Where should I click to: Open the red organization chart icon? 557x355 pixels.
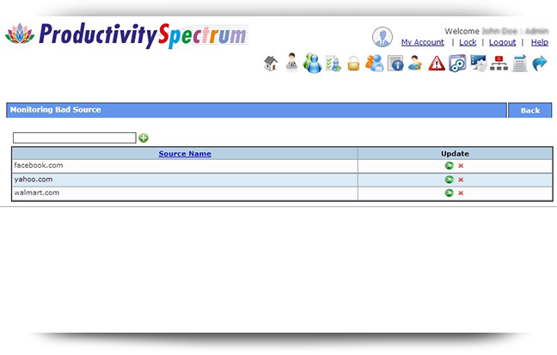[499, 64]
